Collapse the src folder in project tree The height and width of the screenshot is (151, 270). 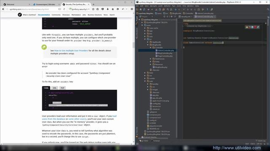145,39
